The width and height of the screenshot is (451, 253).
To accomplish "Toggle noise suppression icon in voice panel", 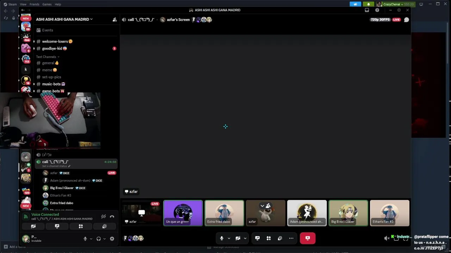I will coord(104,216).
